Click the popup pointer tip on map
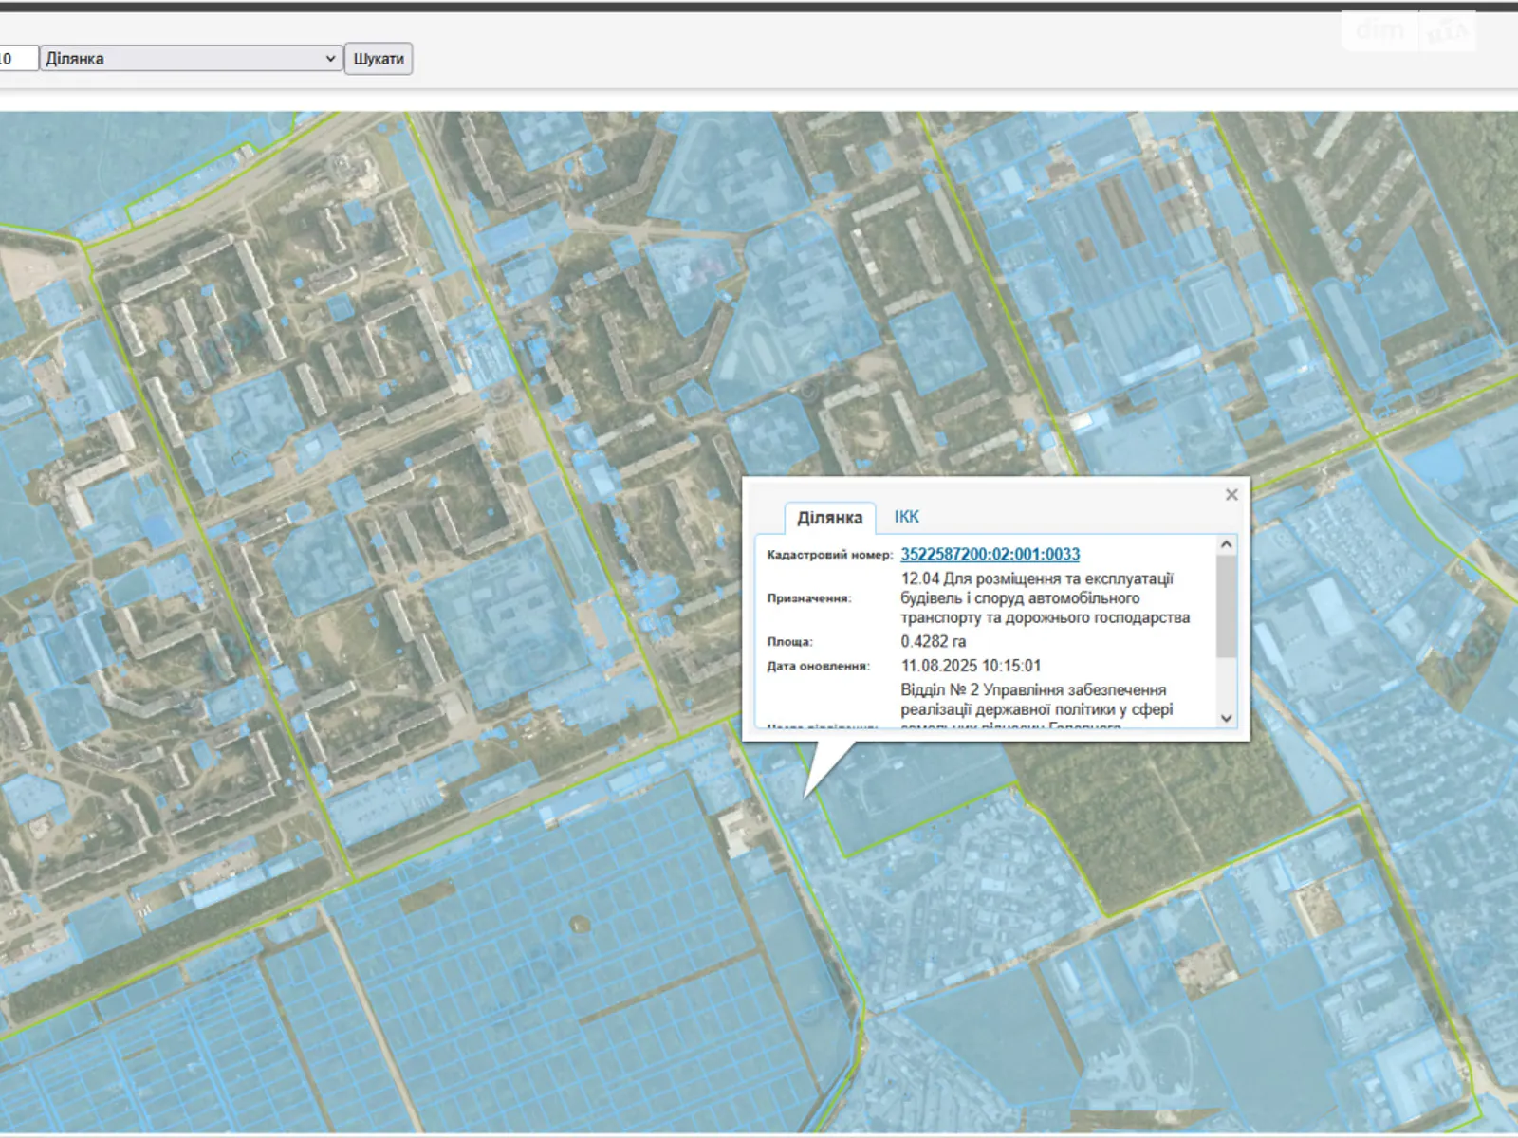The width and height of the screenshot is (1518, 1138). (x=807, y=794)
